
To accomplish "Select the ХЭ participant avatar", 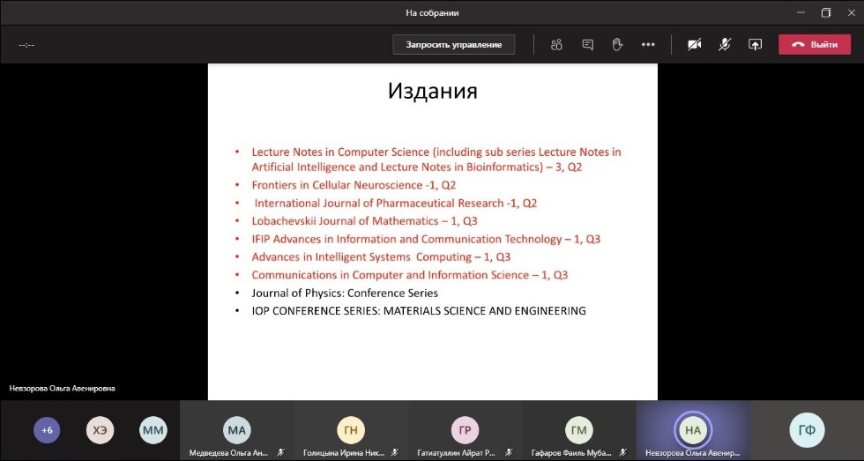I will pos(100,430).
